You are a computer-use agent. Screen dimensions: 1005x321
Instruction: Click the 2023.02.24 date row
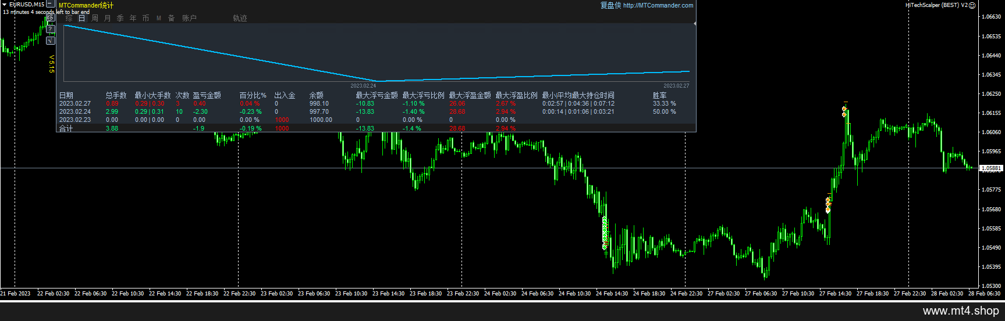point(75,111)
